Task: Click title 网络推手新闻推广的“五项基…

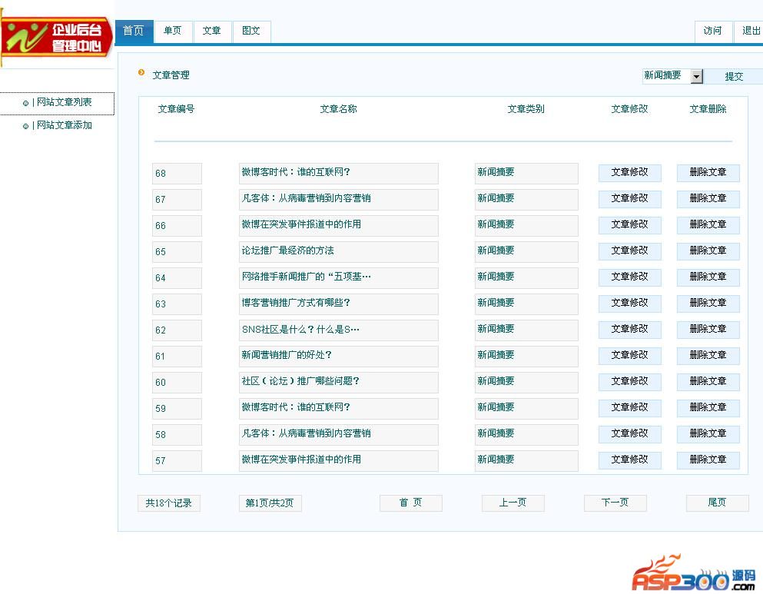Action: point(338,277)
